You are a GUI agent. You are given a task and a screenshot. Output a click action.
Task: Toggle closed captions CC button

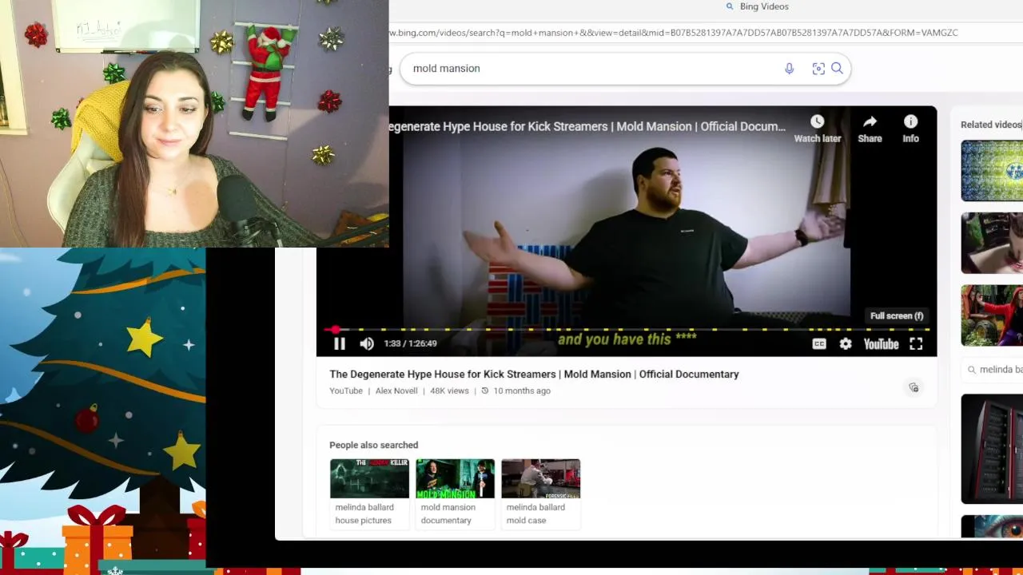pyautogui.click(x=819, y=343)
